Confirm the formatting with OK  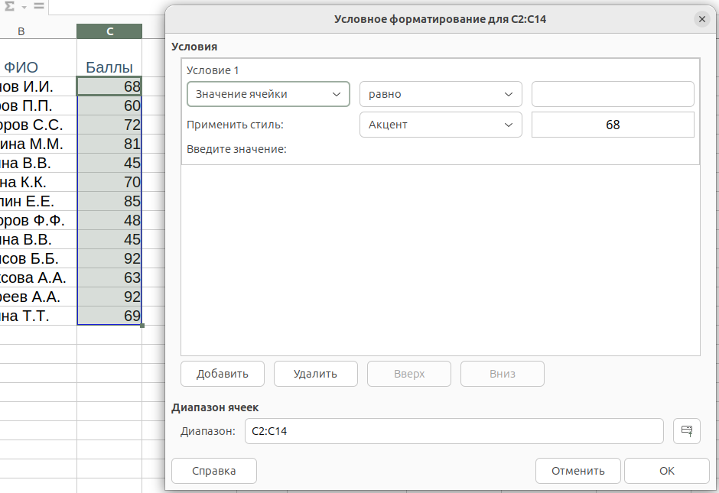pyautogui.click(x=666, y=471)
